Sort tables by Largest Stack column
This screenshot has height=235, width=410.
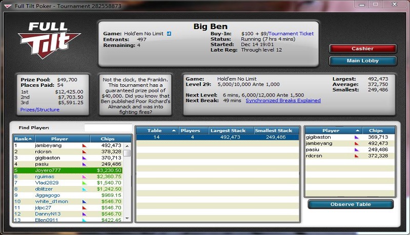[231, 130]
